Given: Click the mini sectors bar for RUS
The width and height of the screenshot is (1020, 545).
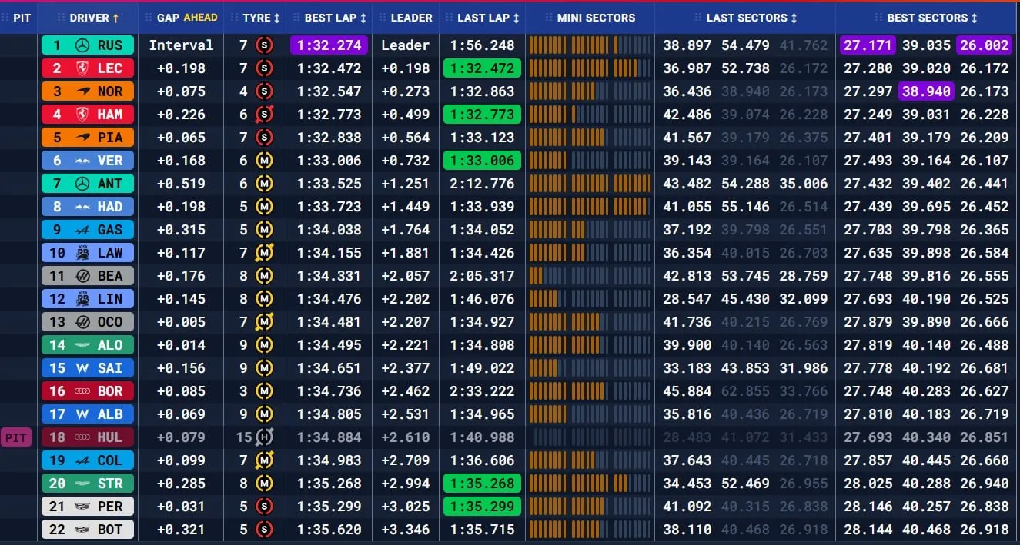Looking at the screenshot, I should pos(590,45).
